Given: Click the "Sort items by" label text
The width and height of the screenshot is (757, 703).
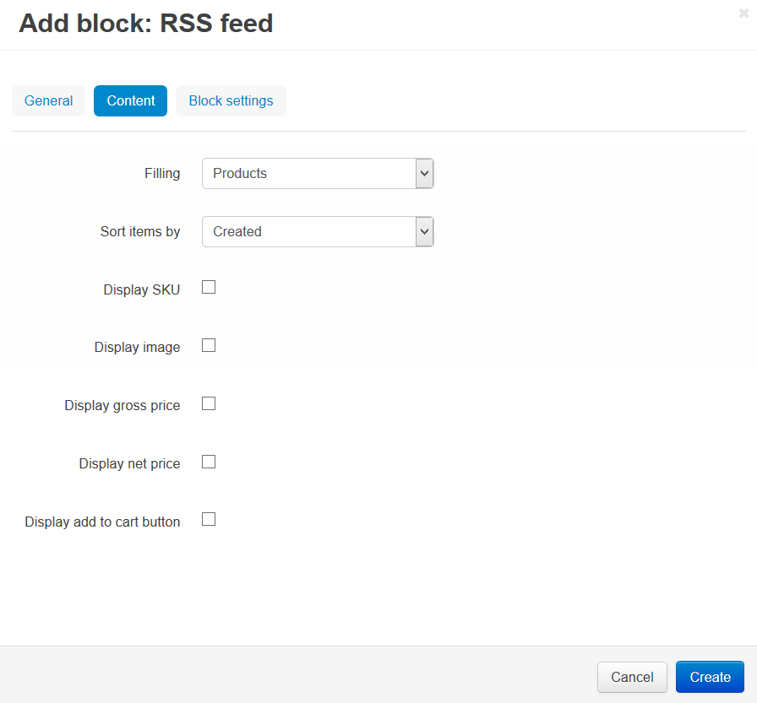Looking at the screenshot, I should (x=140, y=232).
